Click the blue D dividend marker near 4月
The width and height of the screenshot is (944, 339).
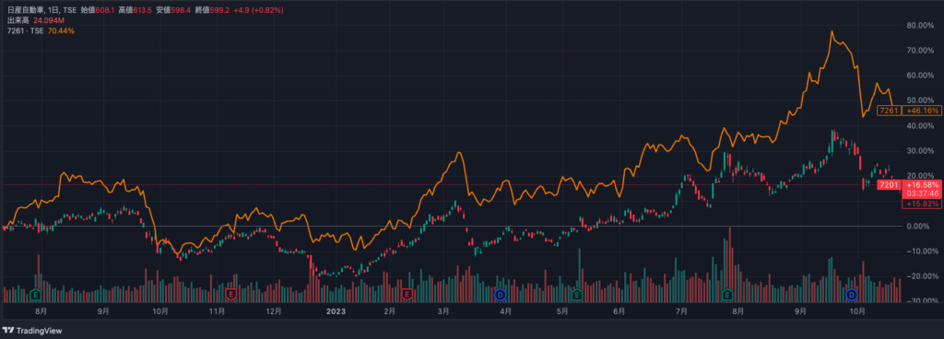click(x=500, y=295)
